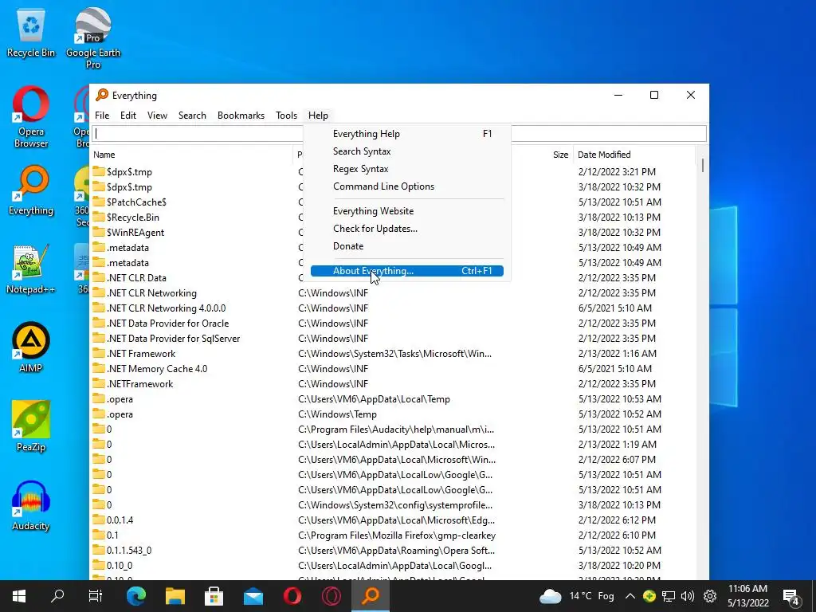Screen dimensions: 816x612
Task: Click the network tray icon
Action: point(669,596)
